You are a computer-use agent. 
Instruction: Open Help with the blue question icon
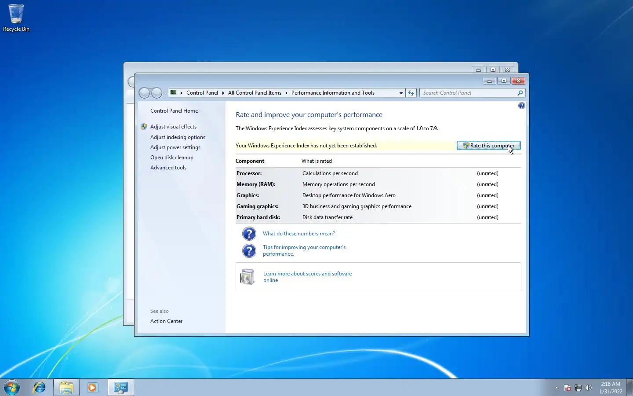click(x=521, y=106)
